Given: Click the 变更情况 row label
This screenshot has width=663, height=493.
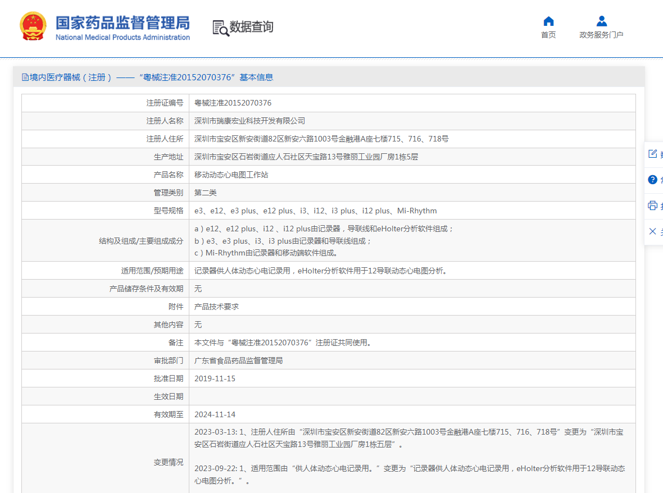Looking at the screenshot, I should (x=169, y=462).
